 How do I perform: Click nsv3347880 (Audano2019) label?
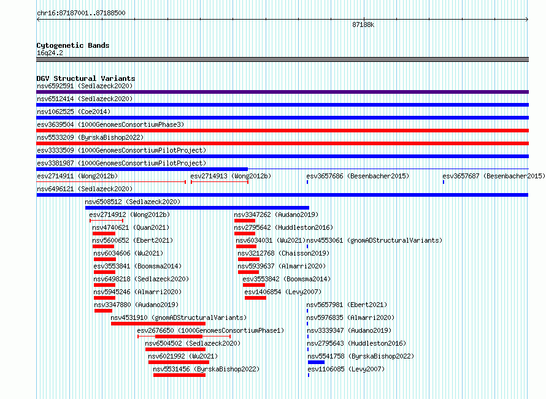tap(136, 305)
